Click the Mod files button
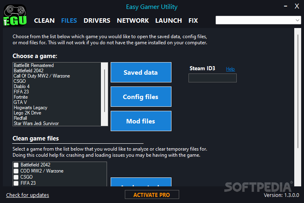The height and width of the screenshot is (203, 304). tap(141, 121)
